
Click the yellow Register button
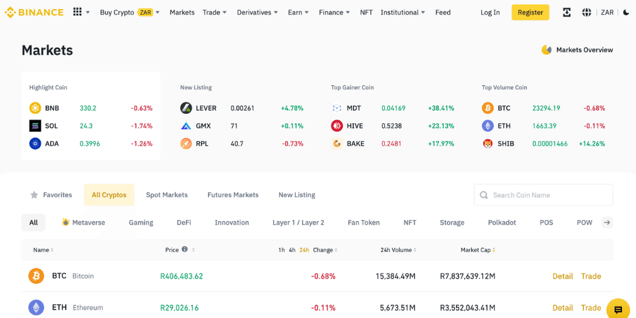(530, 12)
